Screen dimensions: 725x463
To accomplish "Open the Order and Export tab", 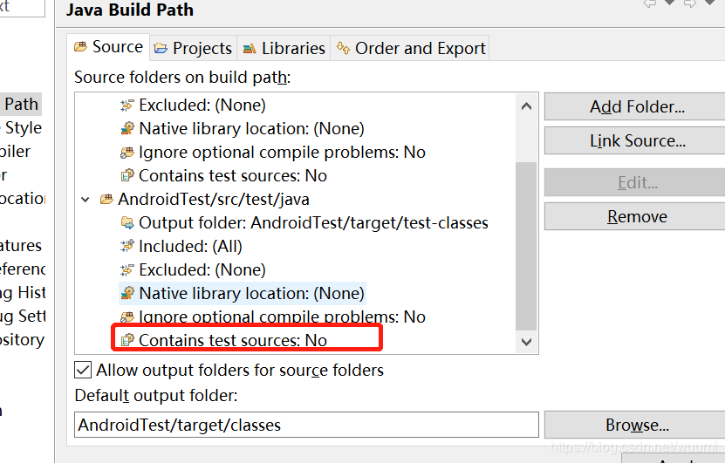I will [410, 48].
